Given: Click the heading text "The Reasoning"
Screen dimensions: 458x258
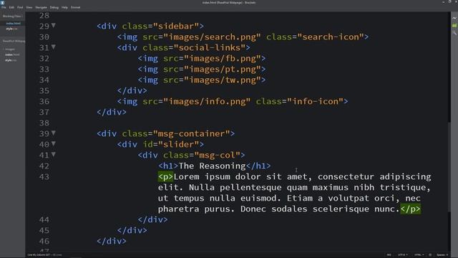Looking at the screenshot, I should (x=212, y=166).
